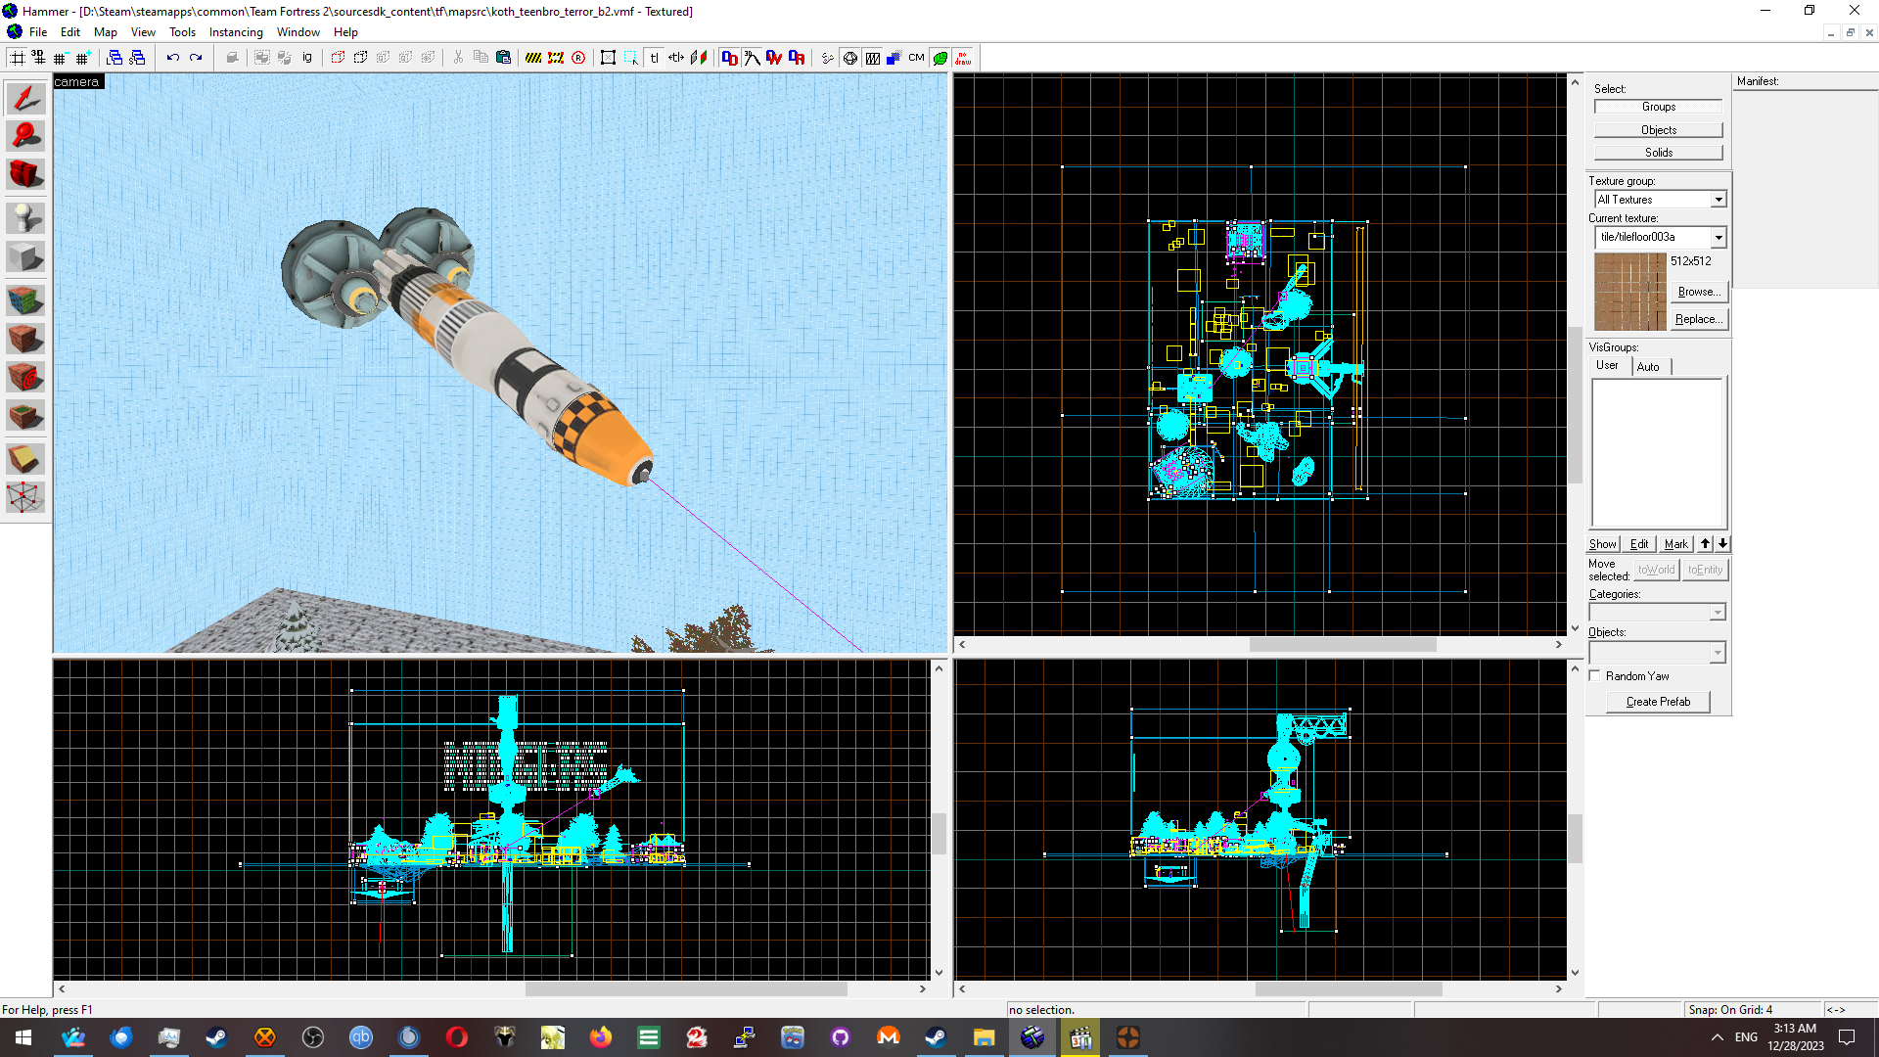Click the Solids select button

point(1659,153)
